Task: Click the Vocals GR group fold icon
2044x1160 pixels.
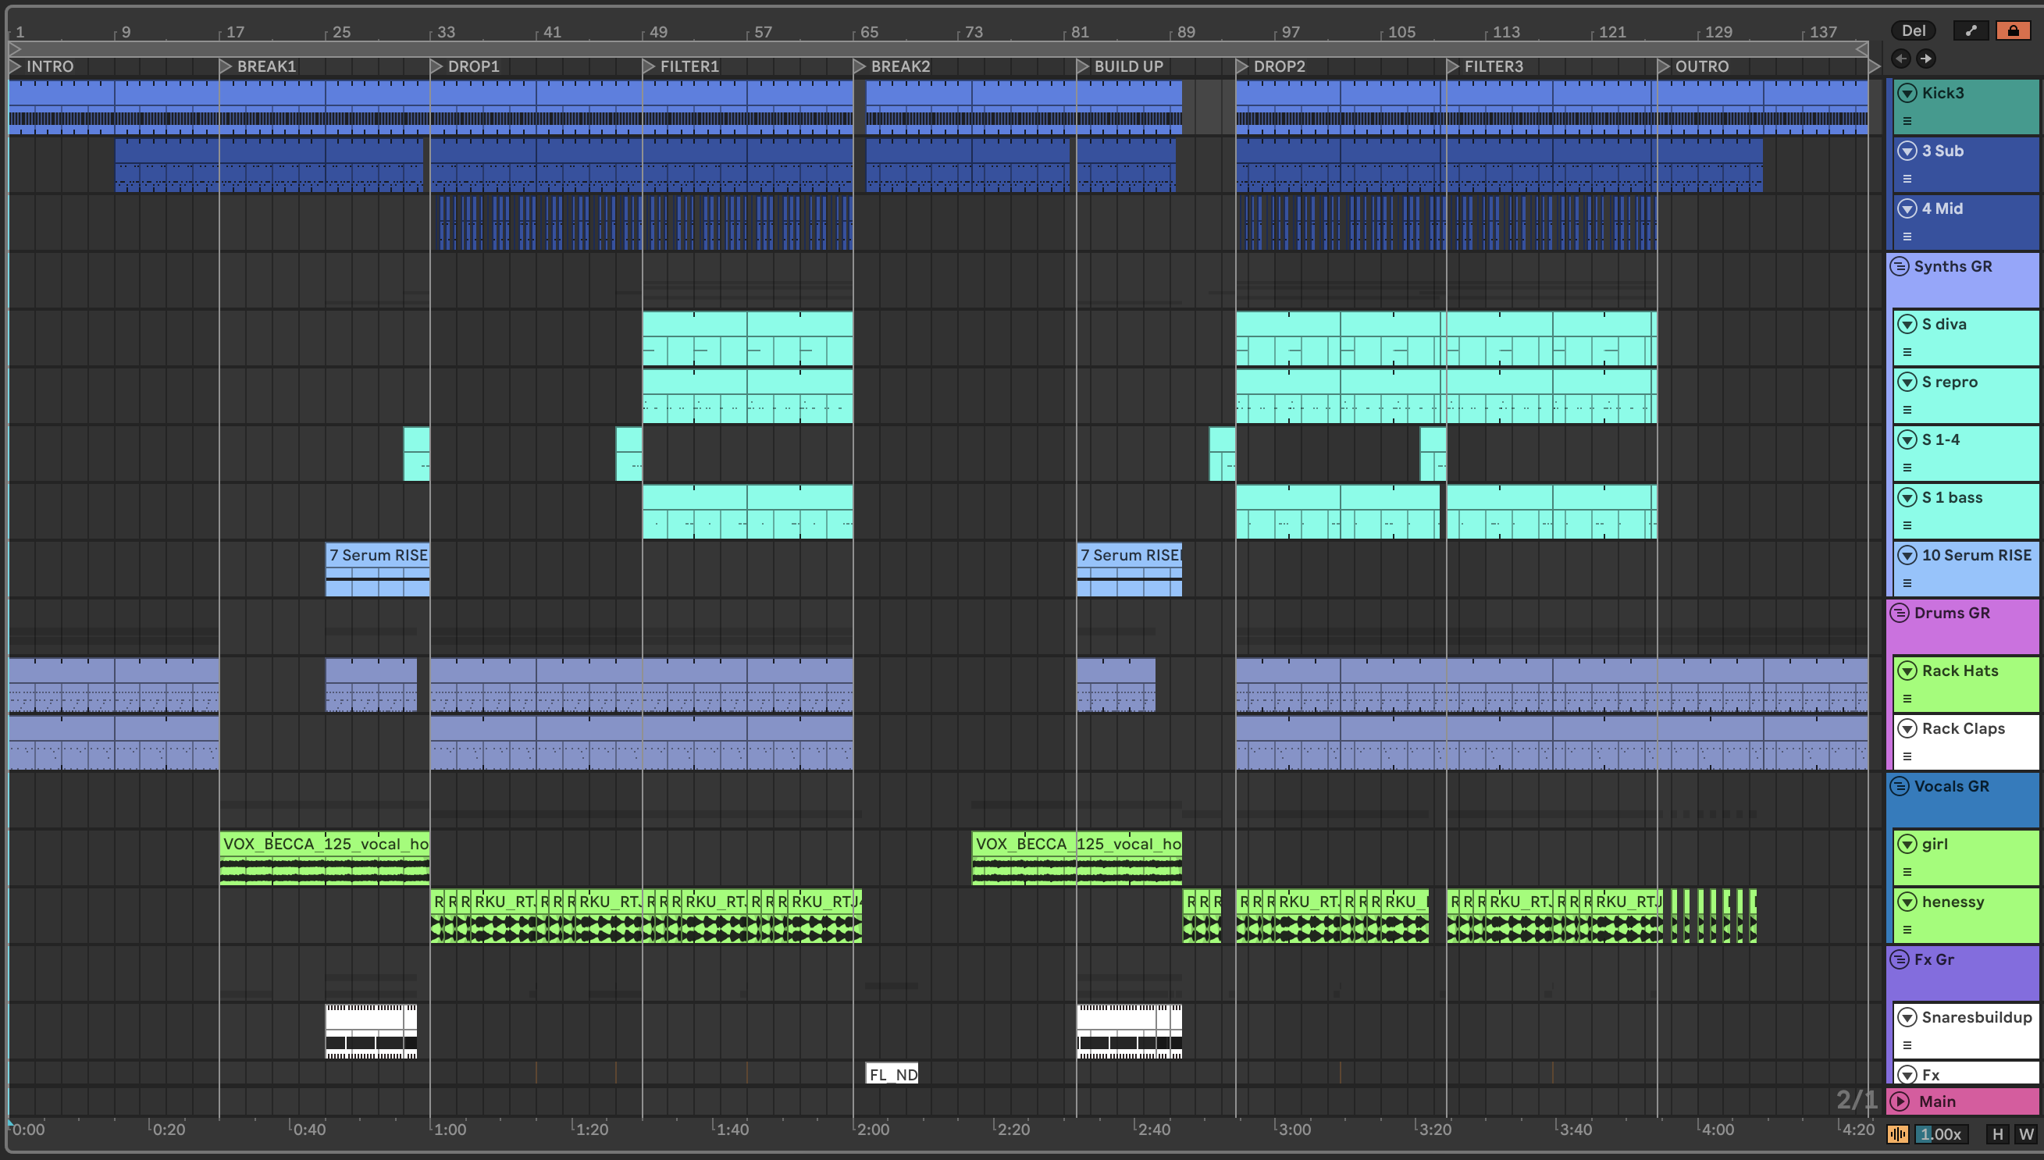Action: [x=1900, y=786]
